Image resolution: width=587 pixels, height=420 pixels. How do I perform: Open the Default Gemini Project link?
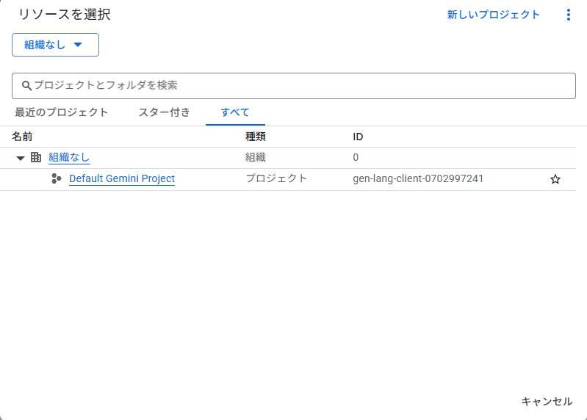(122, 178)
